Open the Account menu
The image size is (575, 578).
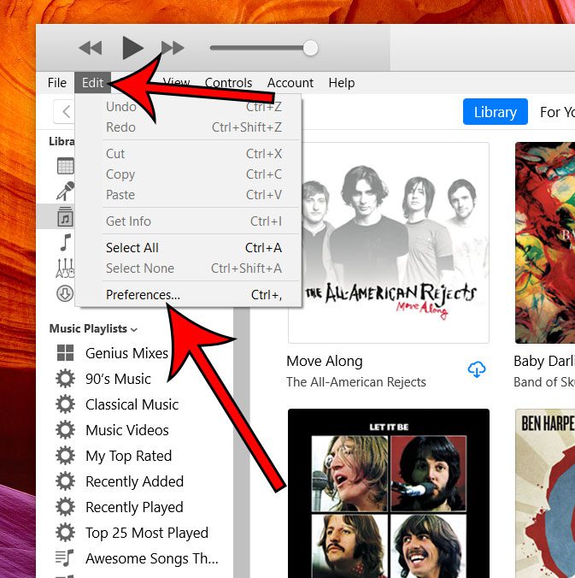(290, 83)
